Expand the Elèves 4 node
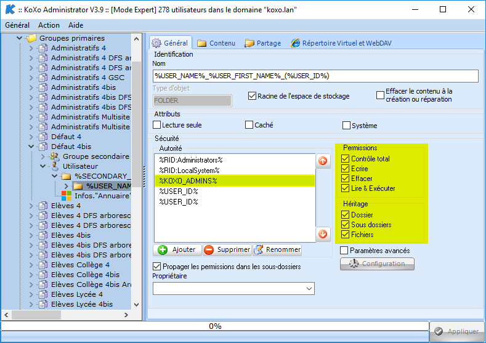This screenshot has height=343, width=486. coord(31,206)
